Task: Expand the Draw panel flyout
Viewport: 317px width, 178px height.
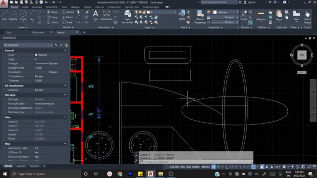Action: coord(23,27)
